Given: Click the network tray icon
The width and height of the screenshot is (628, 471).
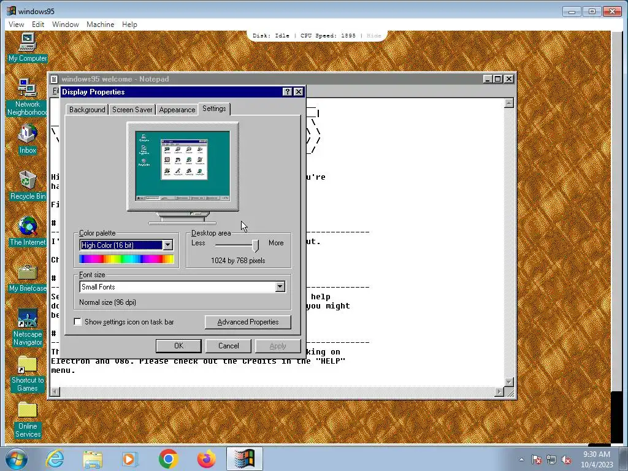Looking at the screenshot, I should 551,460.
